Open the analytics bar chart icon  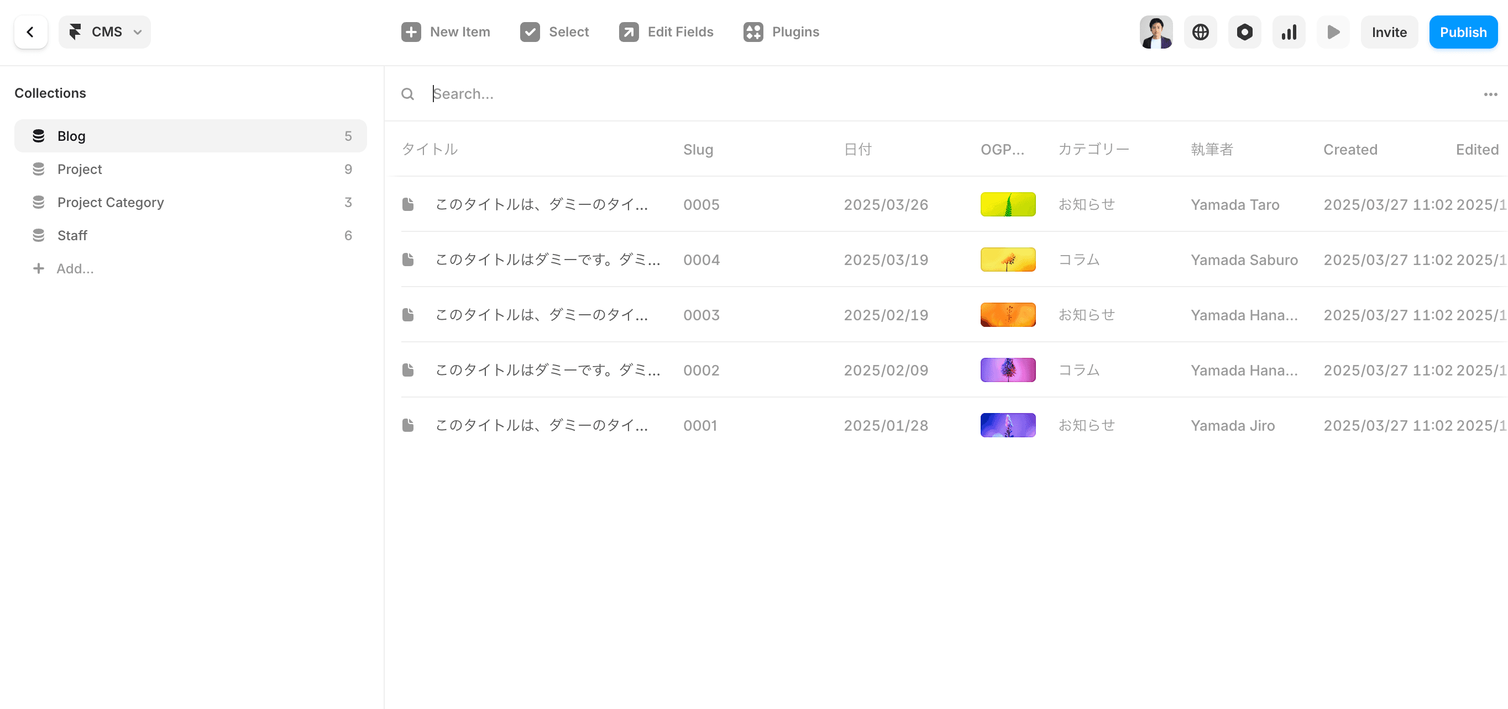[x=1289, y=32]
